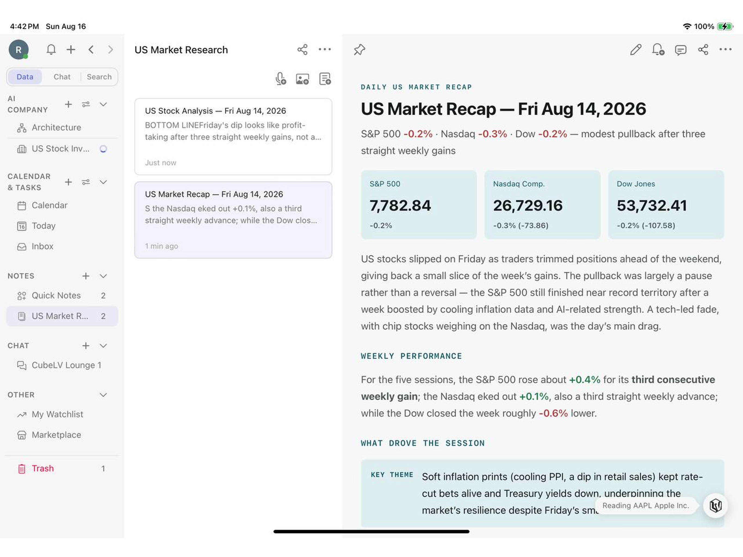Switch to the Chat tab
The width and height of the screenshot is (743, 557).
(62, 77)
